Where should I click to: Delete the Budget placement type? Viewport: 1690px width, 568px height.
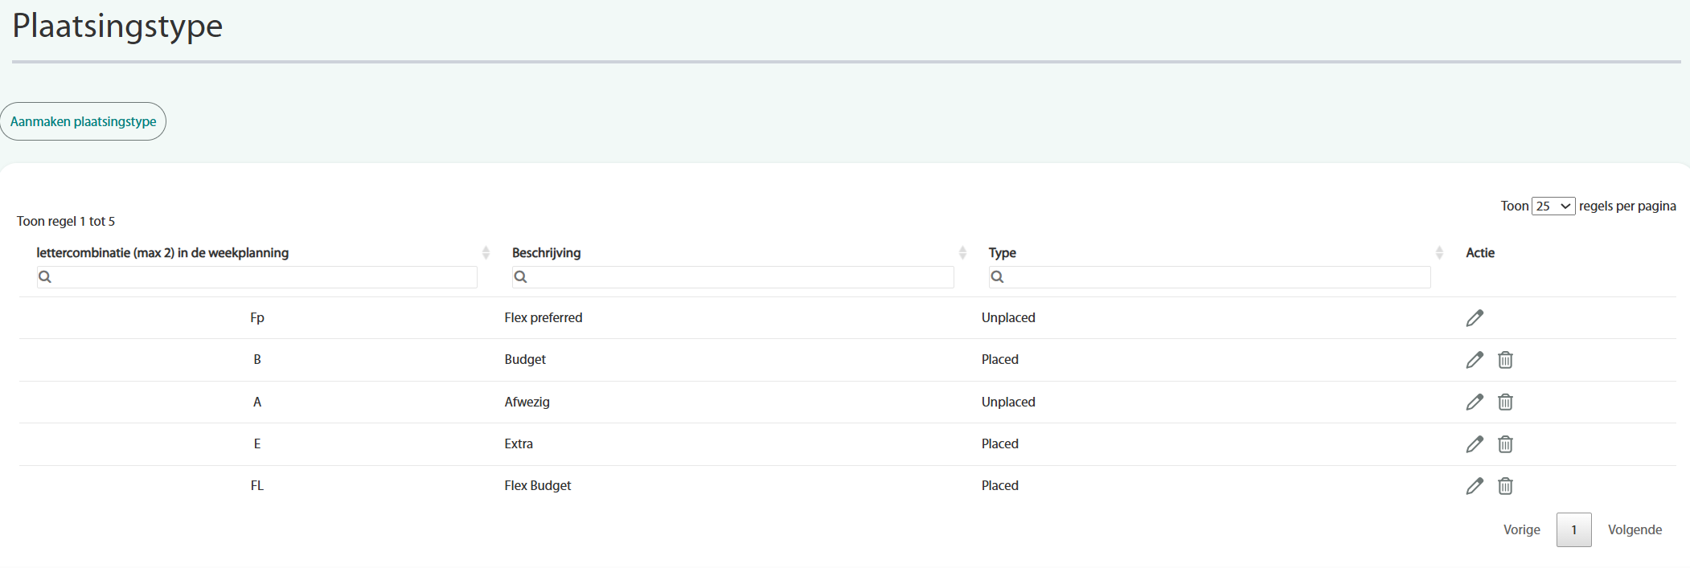pos(1505,360)
